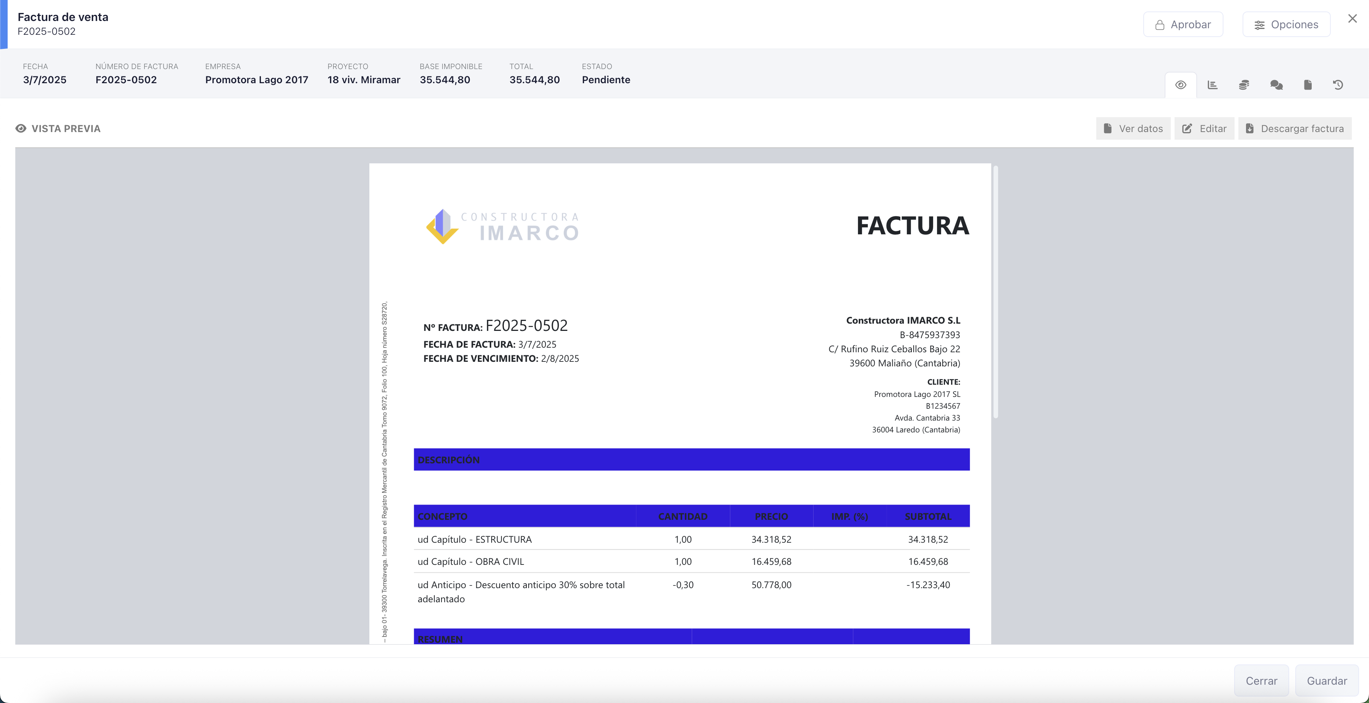Open the documents file tab icon

[x=1308, y=85]
